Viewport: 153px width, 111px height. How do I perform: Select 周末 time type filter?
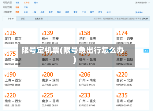pyautogui.click(x=36, y=3)
